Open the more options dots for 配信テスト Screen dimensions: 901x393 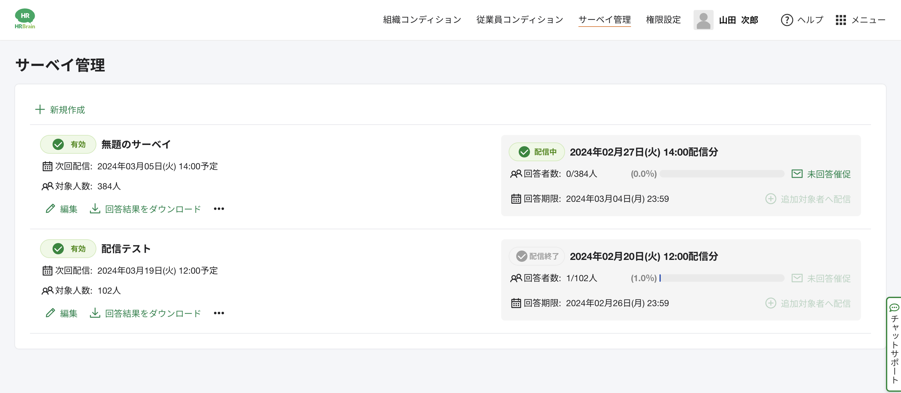click(x=219, y=313)
